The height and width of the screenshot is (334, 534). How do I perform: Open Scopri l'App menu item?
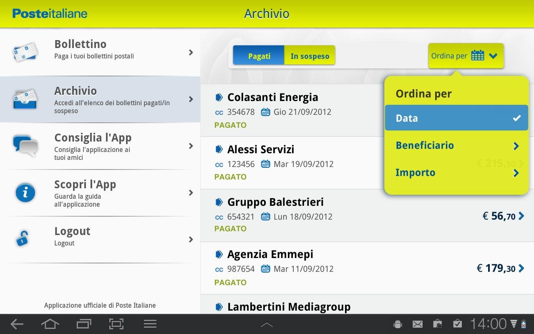[100, 192]
